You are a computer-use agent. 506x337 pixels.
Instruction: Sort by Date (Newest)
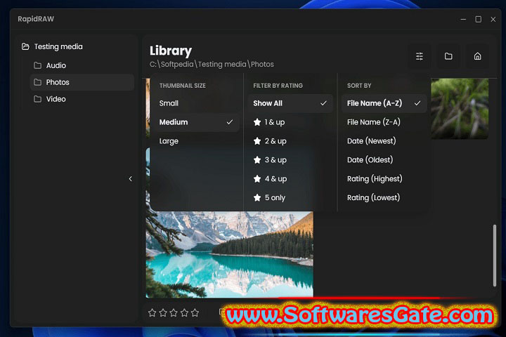coord(384,141)
